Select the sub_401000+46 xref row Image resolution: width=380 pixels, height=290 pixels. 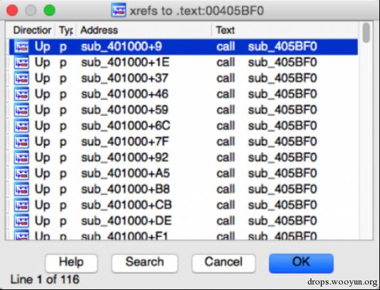(183, 94)
